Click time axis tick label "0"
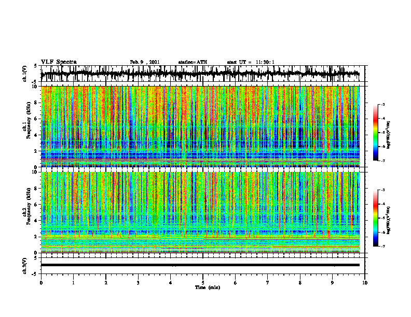Screen dimensions: 411x317 [x=41, y=283]
